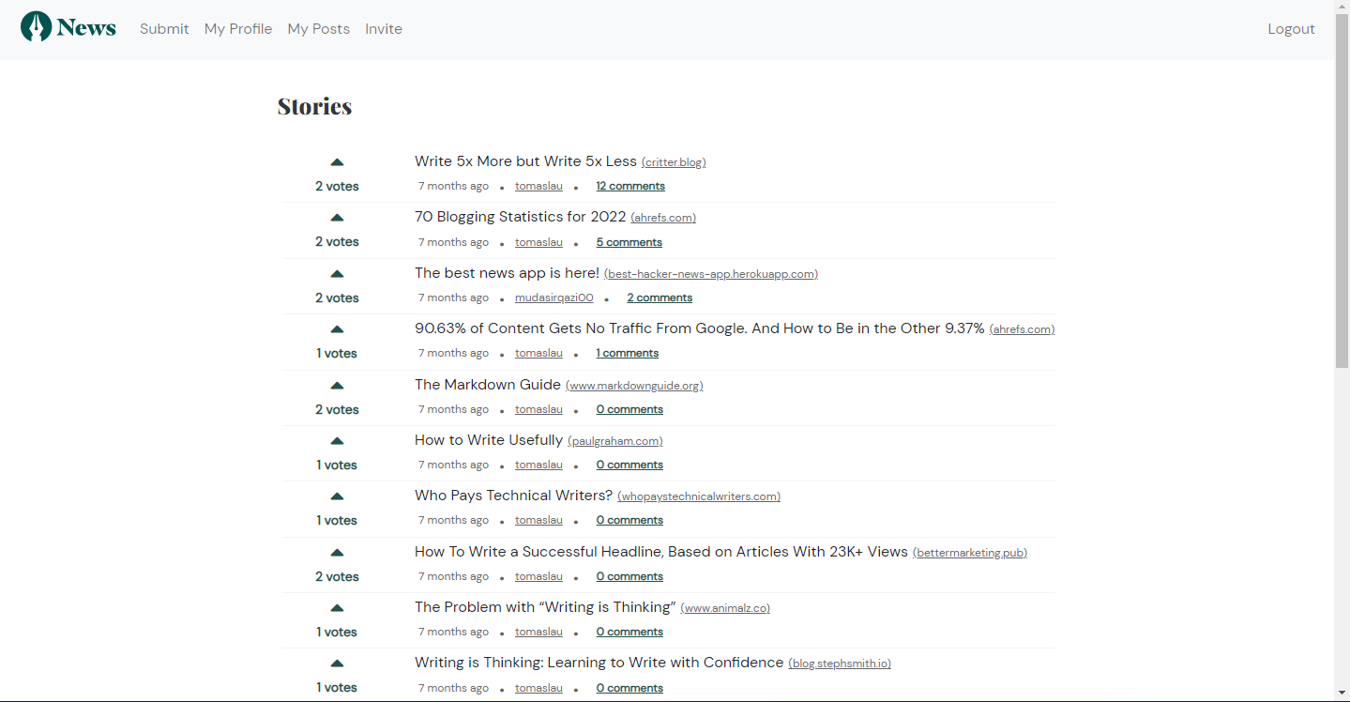Image resolution: width=1350 pixels, height=702 pixels.
Task: Open 0 comments under How to Write Usefully
Action: point(629,465)
